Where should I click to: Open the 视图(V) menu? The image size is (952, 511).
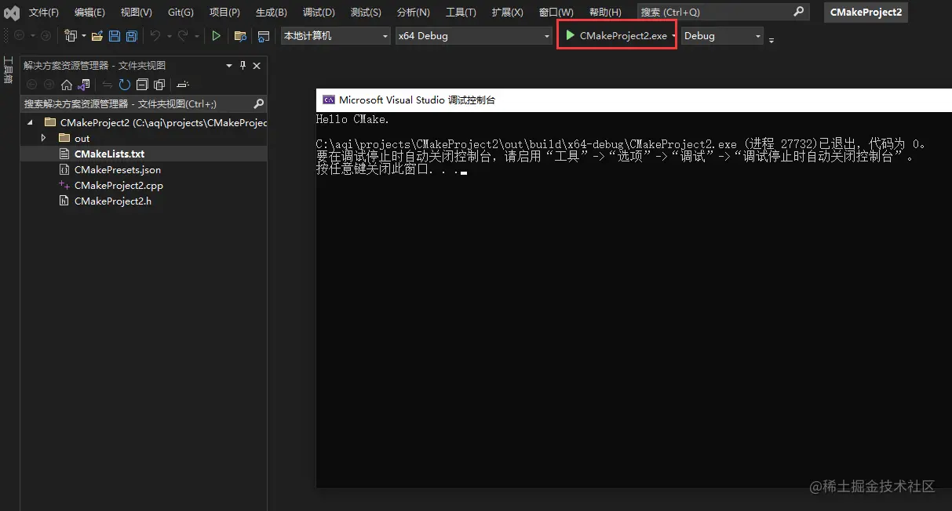point(137,13)
